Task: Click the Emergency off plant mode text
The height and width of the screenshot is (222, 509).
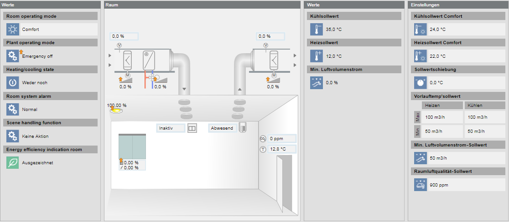Action: click(x=37, y=56)
